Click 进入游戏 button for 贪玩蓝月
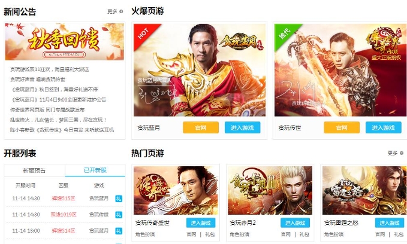Screen dimensions: 407x244 pos(242,128)
